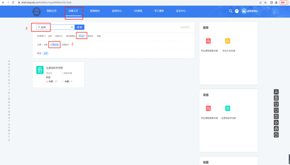
Task: Click the star icon in right sidebar
Action: point(276,123)
